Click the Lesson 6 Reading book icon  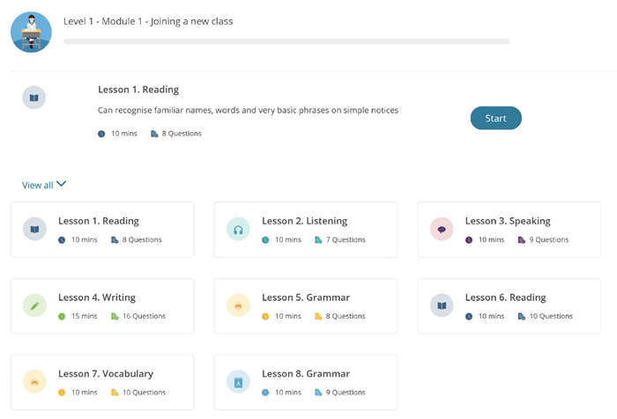[442, 305]
